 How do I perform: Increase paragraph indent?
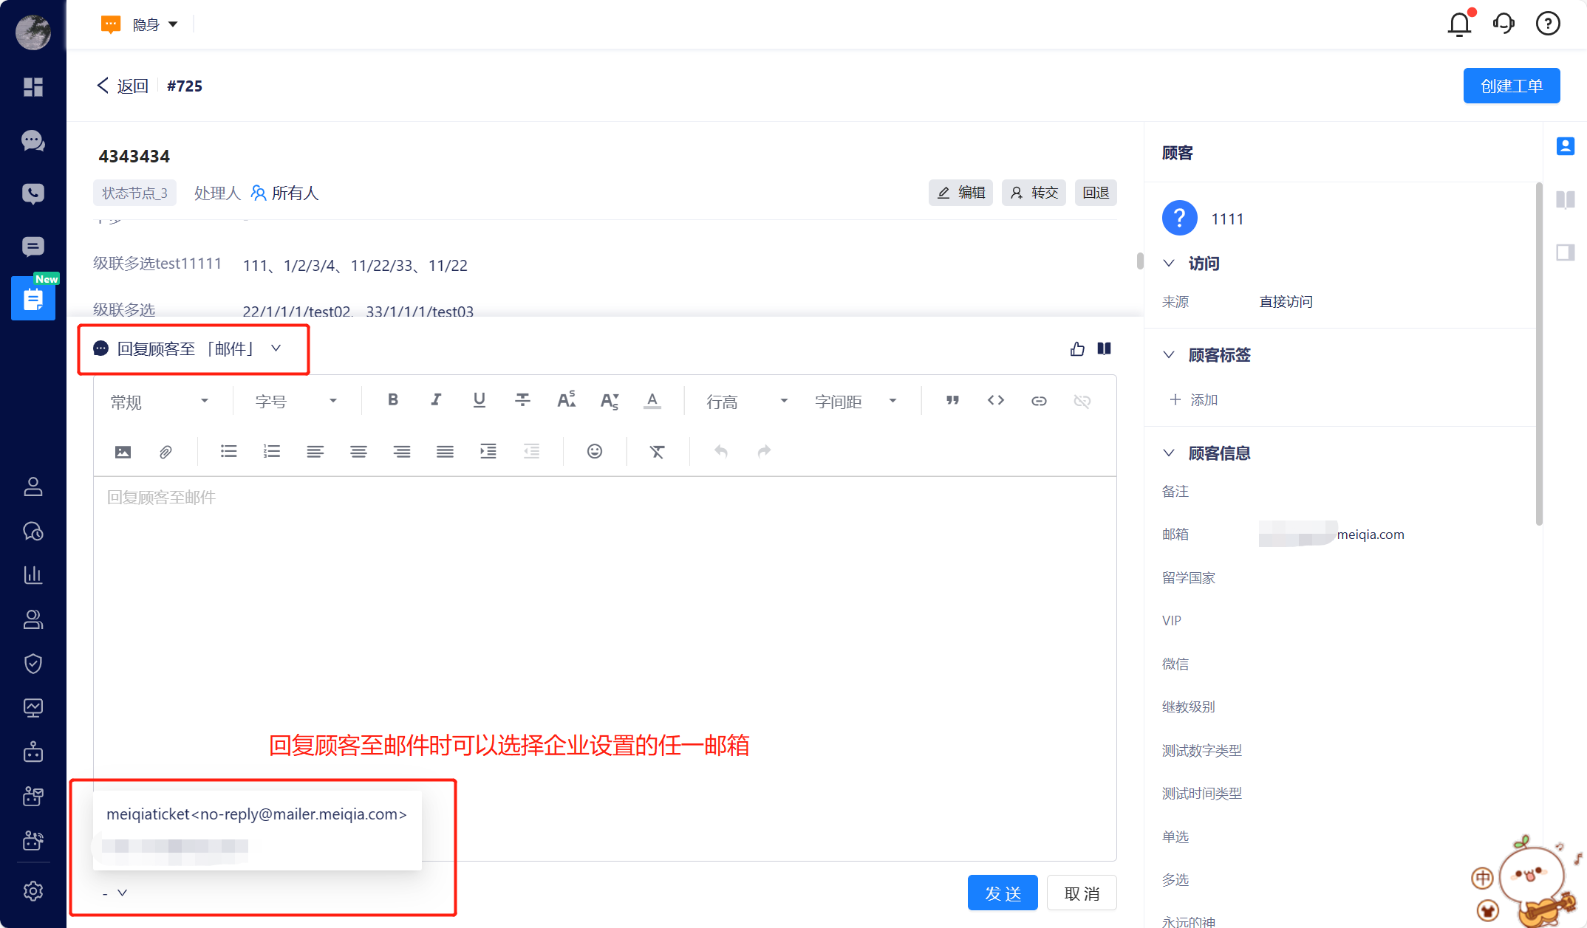pyautogui.click(x=488, y=451)
